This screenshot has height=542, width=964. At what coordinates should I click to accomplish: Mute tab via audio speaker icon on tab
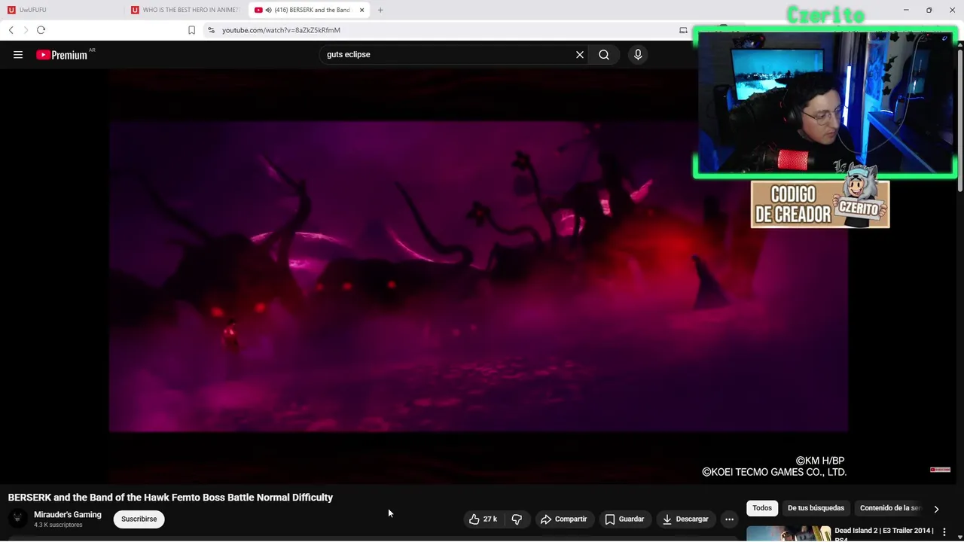(x=268, y=10)
